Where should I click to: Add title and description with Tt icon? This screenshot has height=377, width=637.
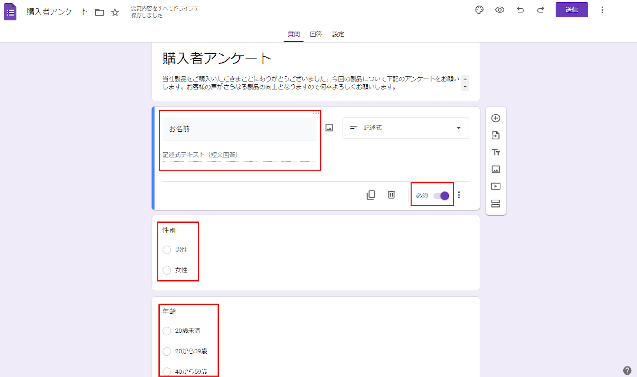tap(495, 152)
